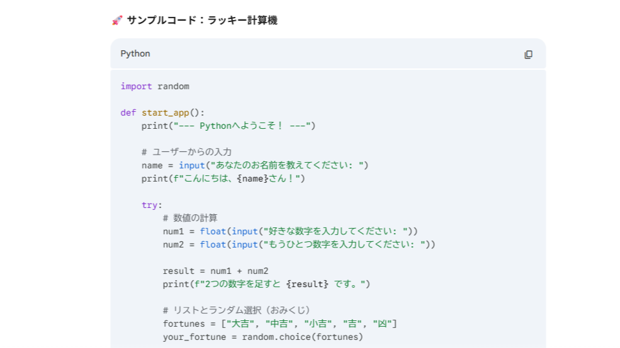Click the もうひとつ数字を入力 string on num2 line
This screenshot has height=348, width=620.
tap(344, 244)
